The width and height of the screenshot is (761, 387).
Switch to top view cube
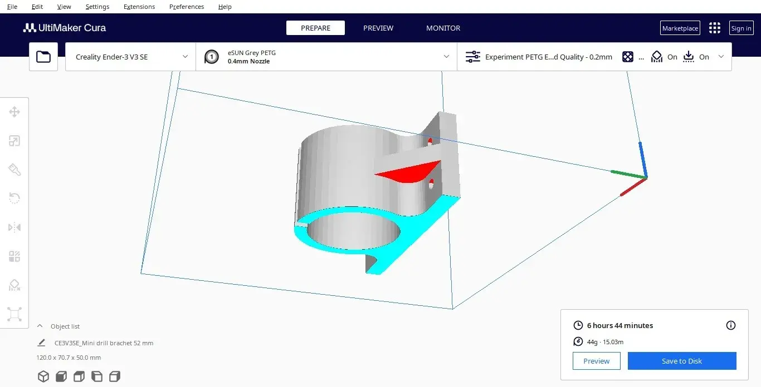pyautogui.click(x=79, y=376)
